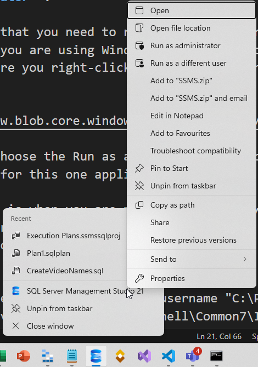Click the SSMS 21 database icon in the jump list

16,291
